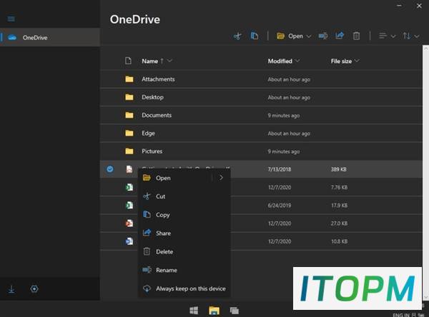The width and height of the screenshot is (429, 317).
Task: Expand the sort order dropdown chevron
Action: [417, 36]
